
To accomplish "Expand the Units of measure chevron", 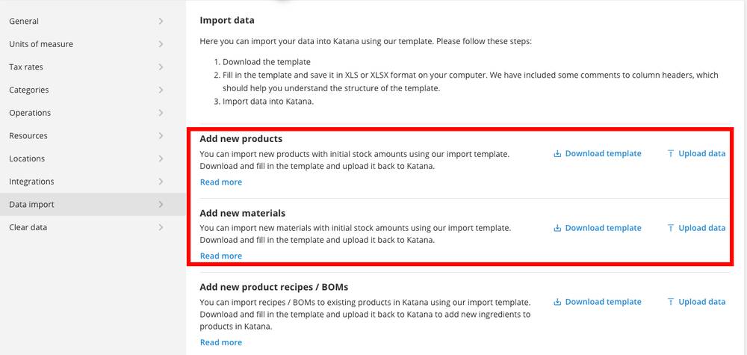I will click(161, 44).
